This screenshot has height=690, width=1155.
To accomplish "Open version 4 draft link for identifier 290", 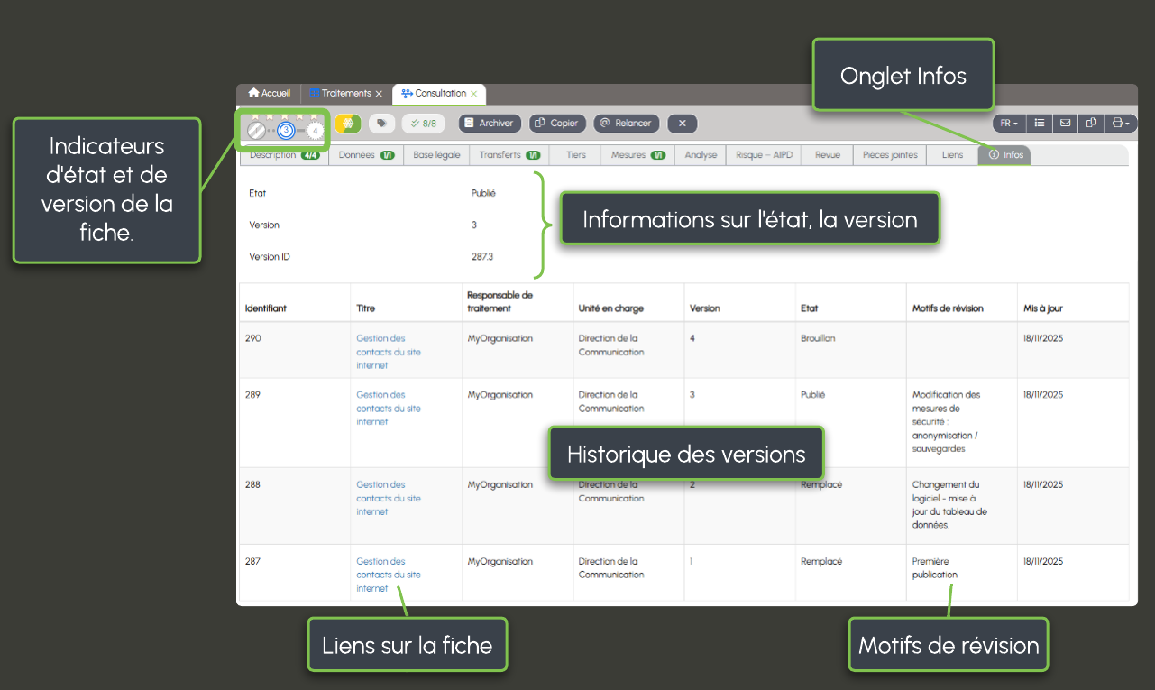I will (388, 352).
